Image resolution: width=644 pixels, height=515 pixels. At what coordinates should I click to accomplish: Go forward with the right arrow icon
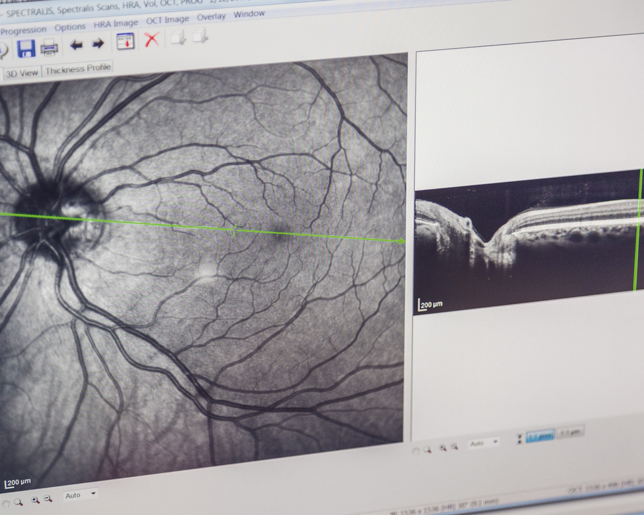click(98, 44)
